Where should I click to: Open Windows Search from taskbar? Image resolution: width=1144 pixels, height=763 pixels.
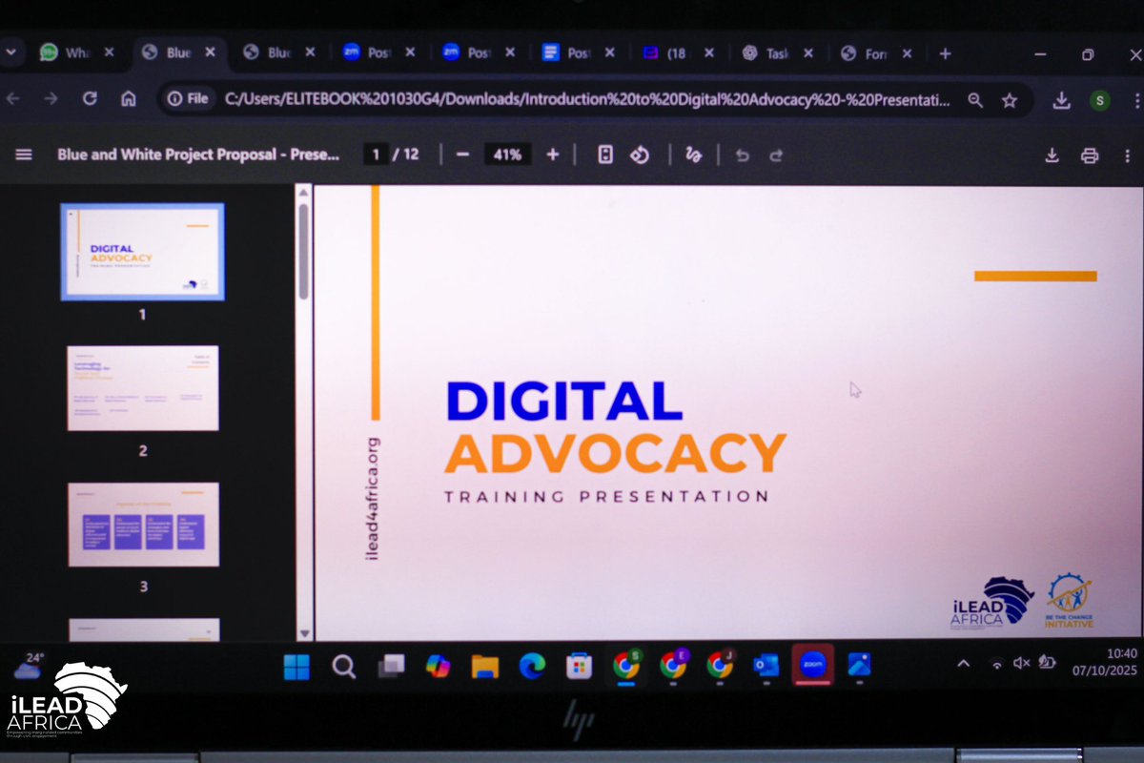click(x=344, y=667)
